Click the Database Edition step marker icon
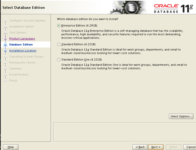This screenshot has width=196, height=150. [5, 44]
